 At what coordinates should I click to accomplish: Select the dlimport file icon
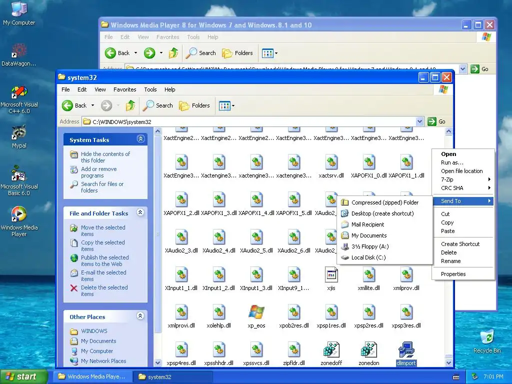click(x=406, y=349)
